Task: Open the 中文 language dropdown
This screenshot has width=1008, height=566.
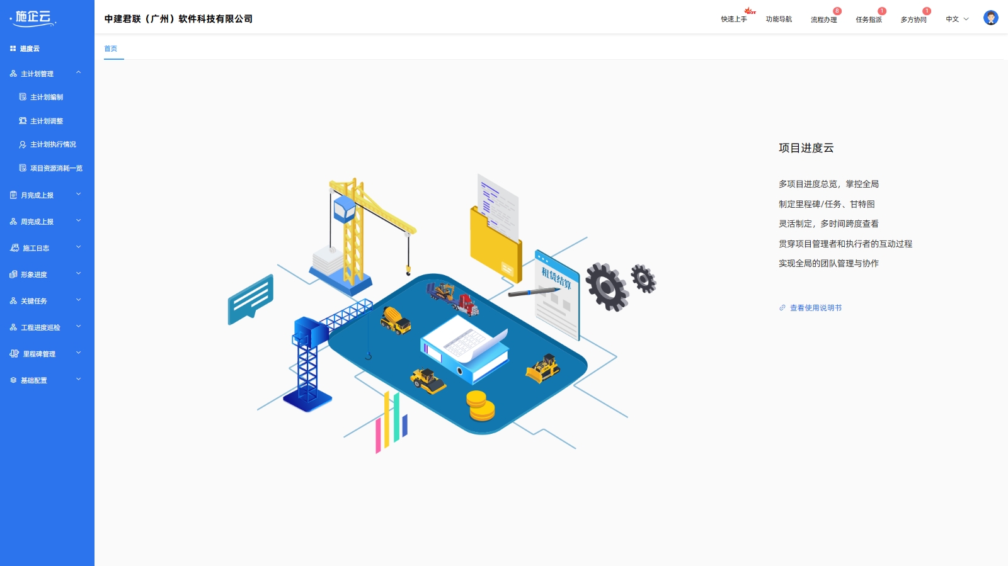Action: click(x=957, y=20)
